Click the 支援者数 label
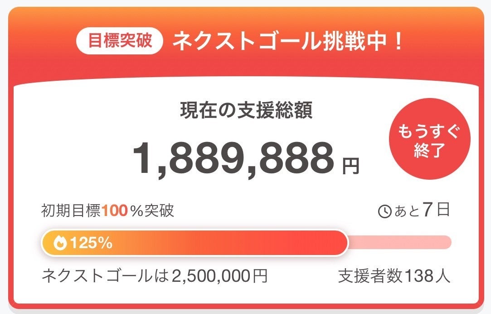 pos(370,276)
